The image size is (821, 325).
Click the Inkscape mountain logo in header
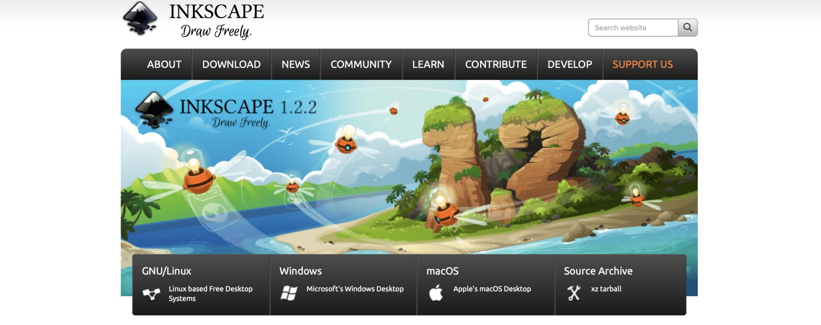[140, 19]
